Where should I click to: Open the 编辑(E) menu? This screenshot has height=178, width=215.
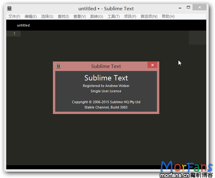click(31, 17)
